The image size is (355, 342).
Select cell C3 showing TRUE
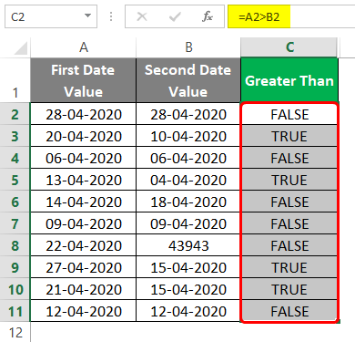click(x=289, y=136)
